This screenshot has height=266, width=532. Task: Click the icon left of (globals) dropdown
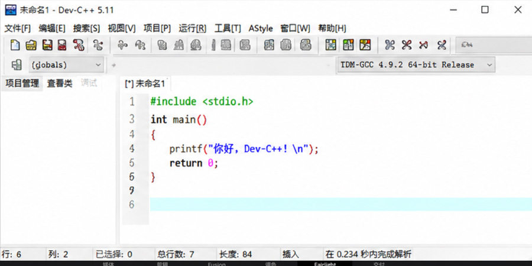[x=17, y=65]
